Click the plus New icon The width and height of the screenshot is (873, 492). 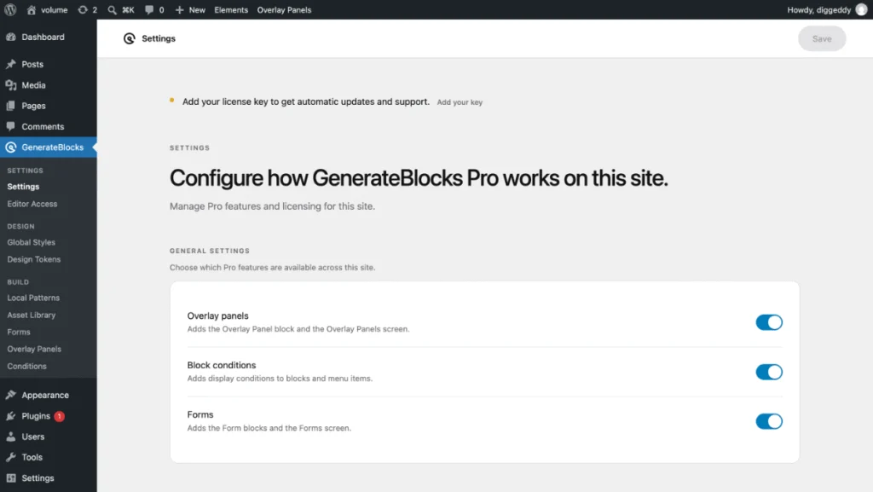(x=179, y=9)
